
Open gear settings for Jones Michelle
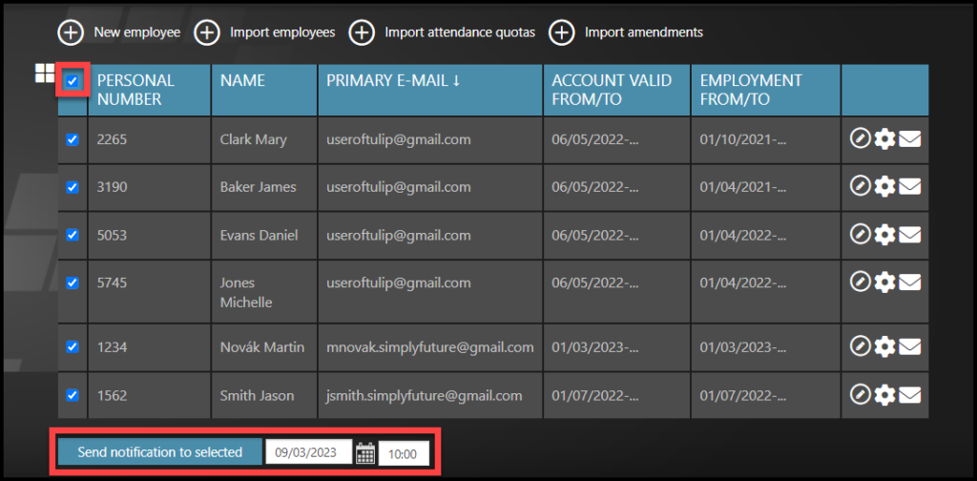(x=884, y=282)
